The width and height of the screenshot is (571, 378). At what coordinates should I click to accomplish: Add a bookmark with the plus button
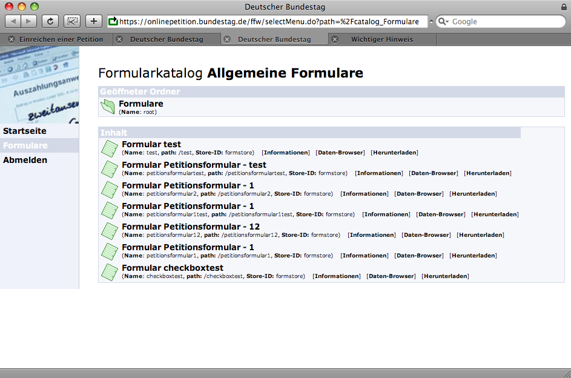coord(94,21)
